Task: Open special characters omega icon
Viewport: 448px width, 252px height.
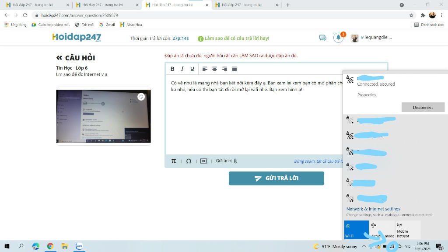Action: tap(189, 161)
